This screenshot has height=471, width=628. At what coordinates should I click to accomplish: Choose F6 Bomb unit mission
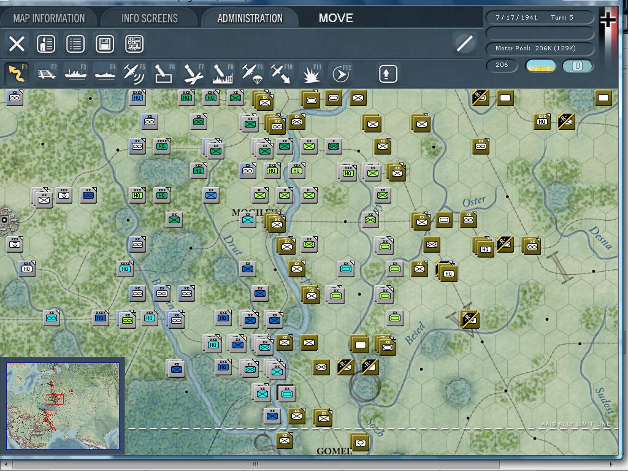(x=164, y=74)
